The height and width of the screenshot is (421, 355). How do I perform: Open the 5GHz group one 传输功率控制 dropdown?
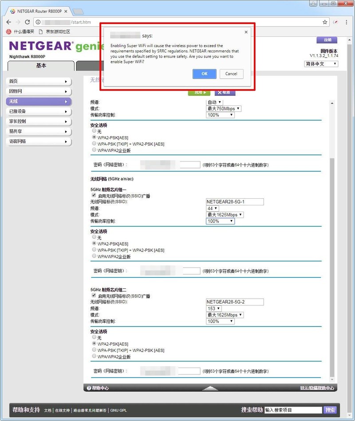[x=220, y=221]
